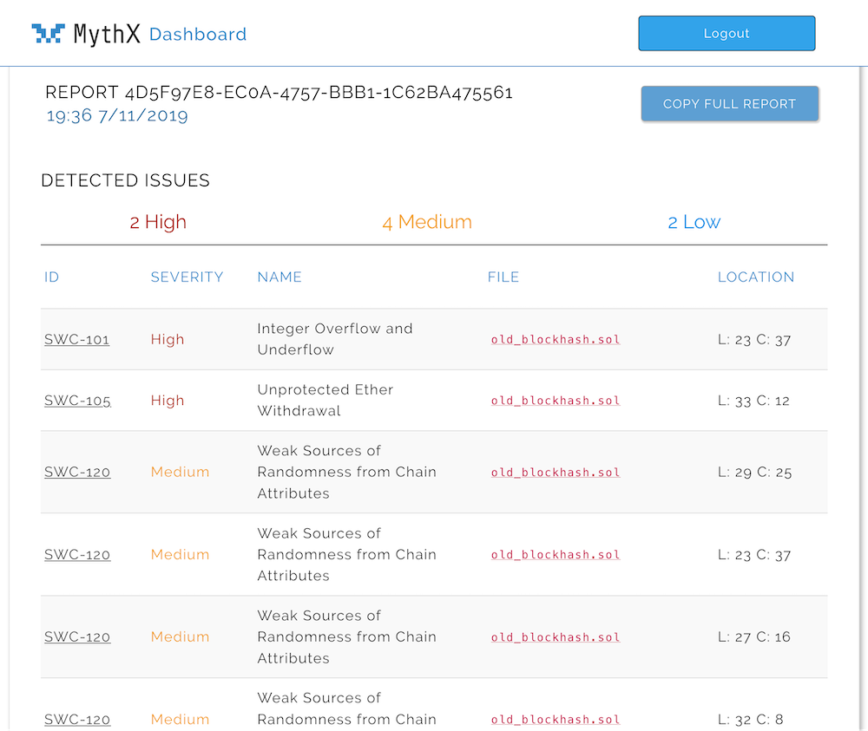Click the report timestamp 19:36 7/11/2019
868x731 pixels.
117,115
